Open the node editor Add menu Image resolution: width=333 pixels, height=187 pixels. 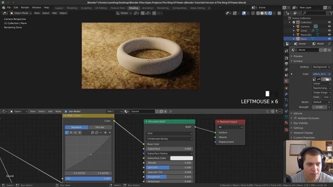click(x=50, y=111)
